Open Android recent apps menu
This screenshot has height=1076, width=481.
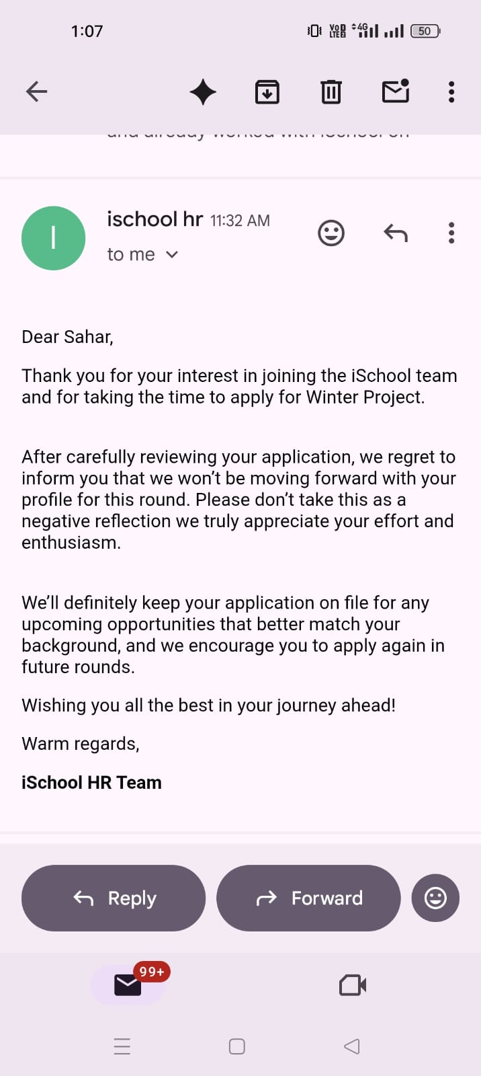[x=122, y=1046]
